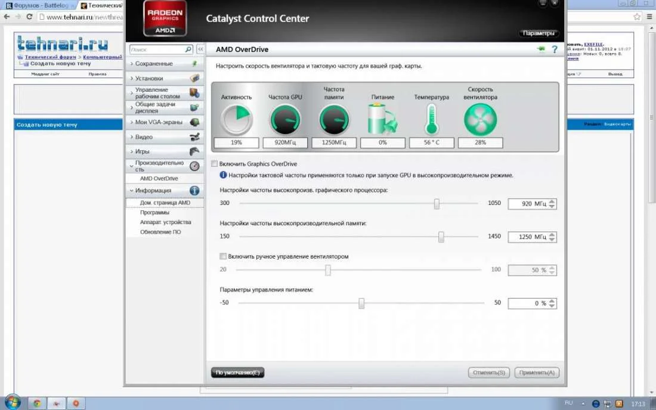Click the red round taskbar icon
The height and width of the screenshot is (410, 656).
tap(76, 403)
